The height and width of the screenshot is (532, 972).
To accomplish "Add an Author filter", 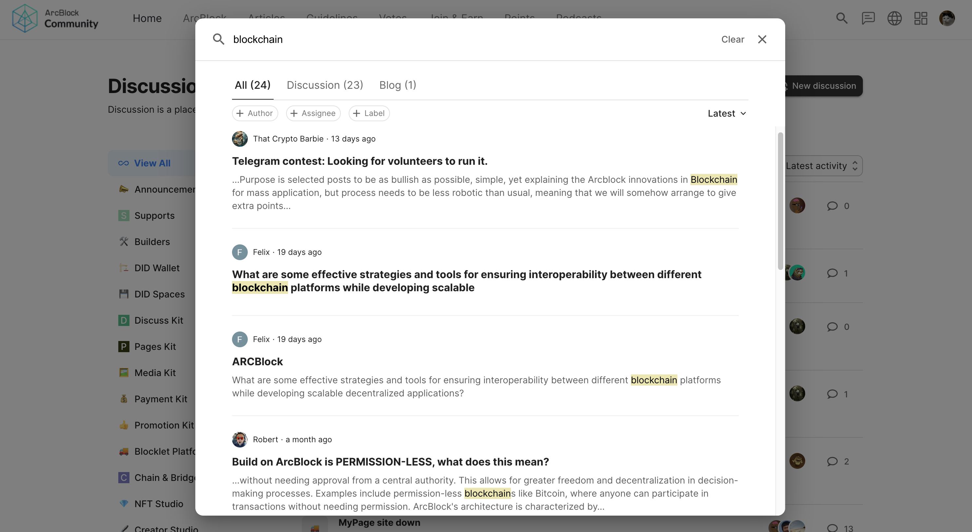I will pos(255,113).
